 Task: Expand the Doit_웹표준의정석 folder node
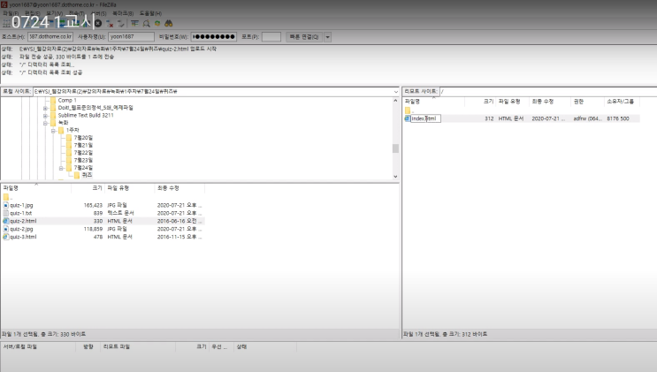(45, 108)
